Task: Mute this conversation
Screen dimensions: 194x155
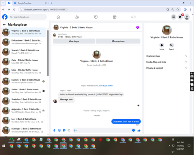Action: (162, 45)
